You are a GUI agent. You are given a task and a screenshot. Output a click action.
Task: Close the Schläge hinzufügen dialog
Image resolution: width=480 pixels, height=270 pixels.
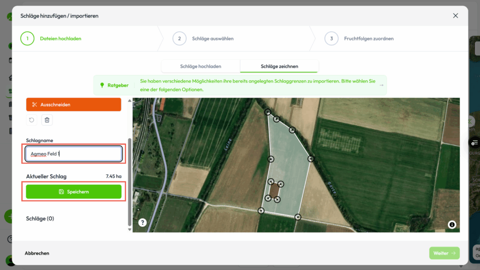pyautogui.click(x=455, y=16)
